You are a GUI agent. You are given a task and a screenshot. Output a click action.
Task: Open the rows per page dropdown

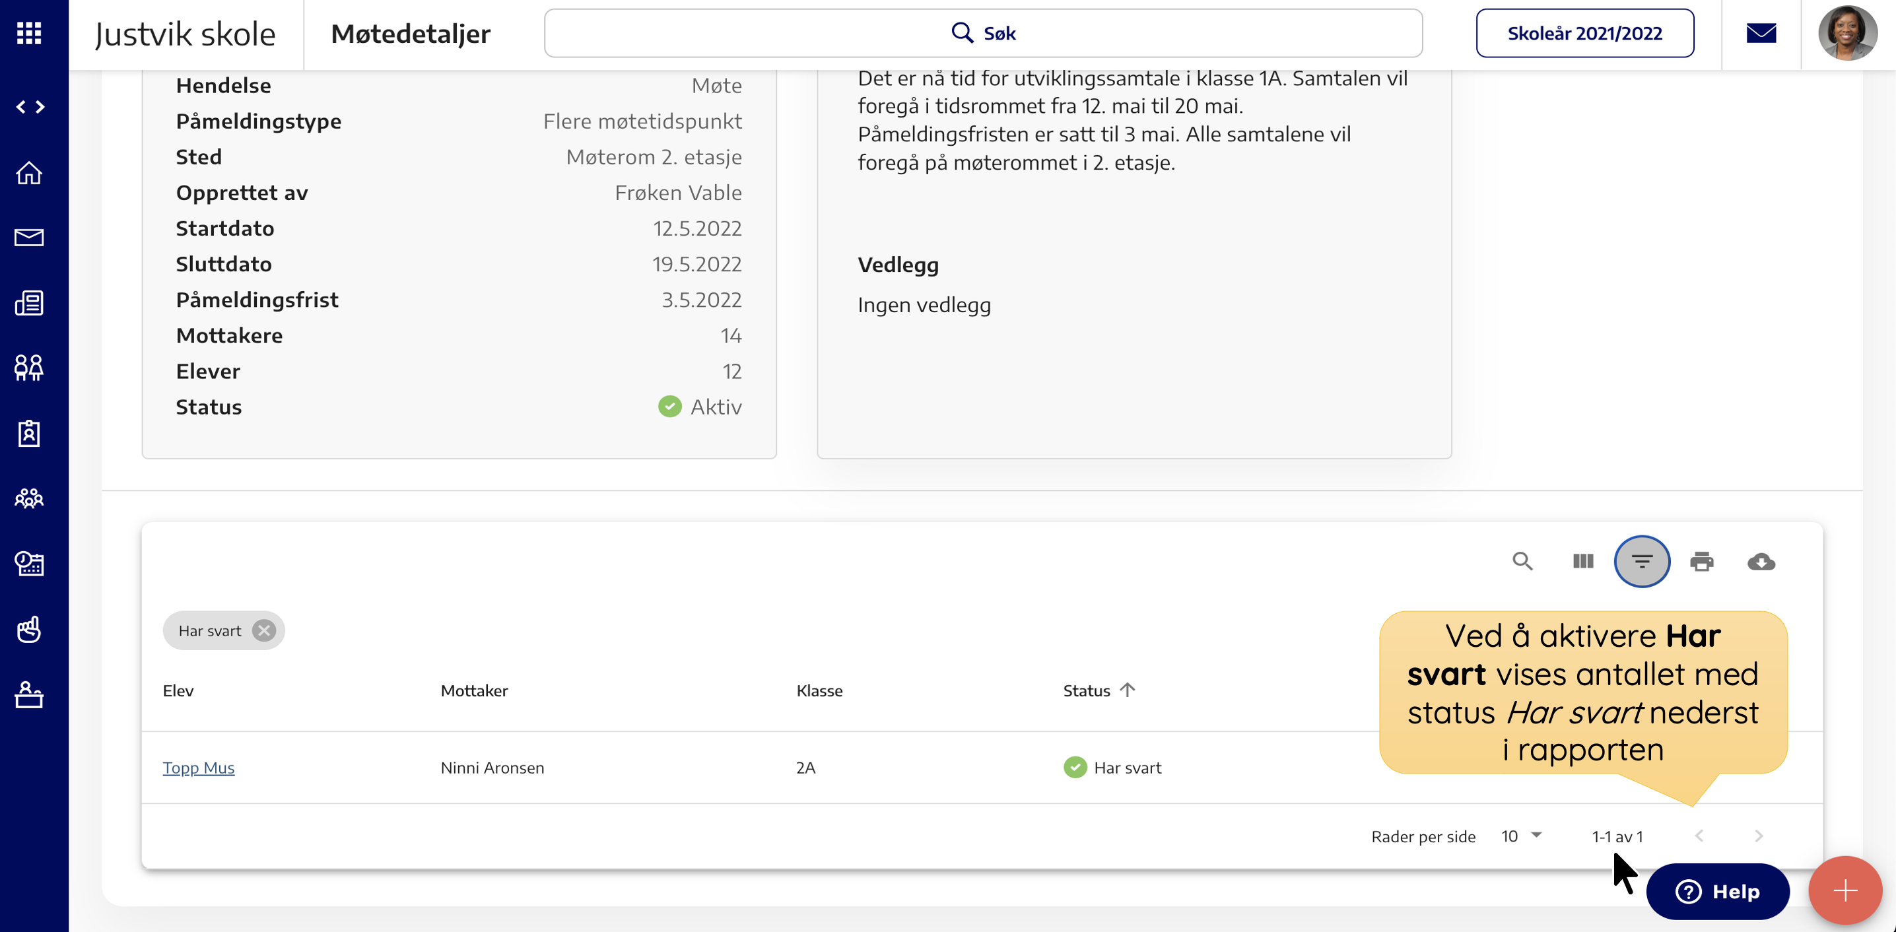1522,836
